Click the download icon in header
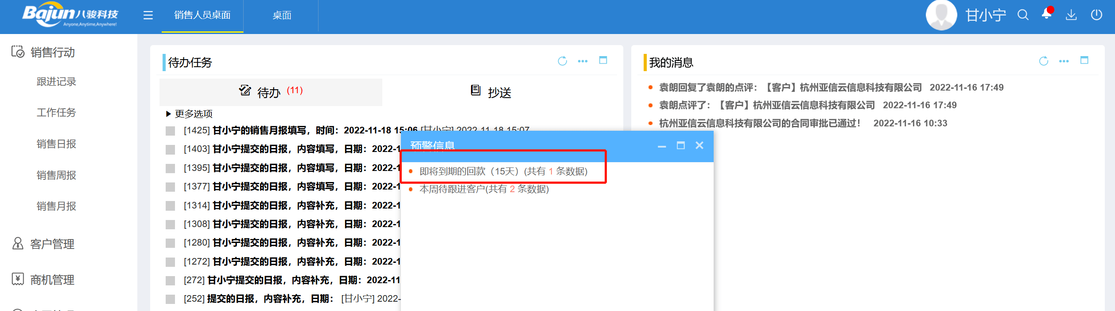Viewport: 1115px width, 311px height. (1071, 15)
